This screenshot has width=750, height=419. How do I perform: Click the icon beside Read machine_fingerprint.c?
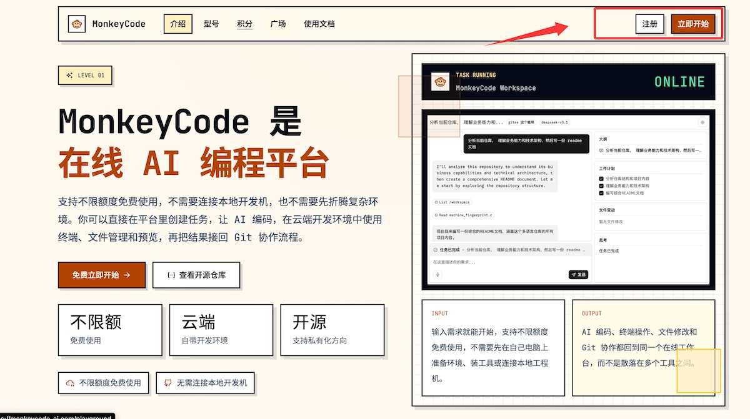(436, 215)
